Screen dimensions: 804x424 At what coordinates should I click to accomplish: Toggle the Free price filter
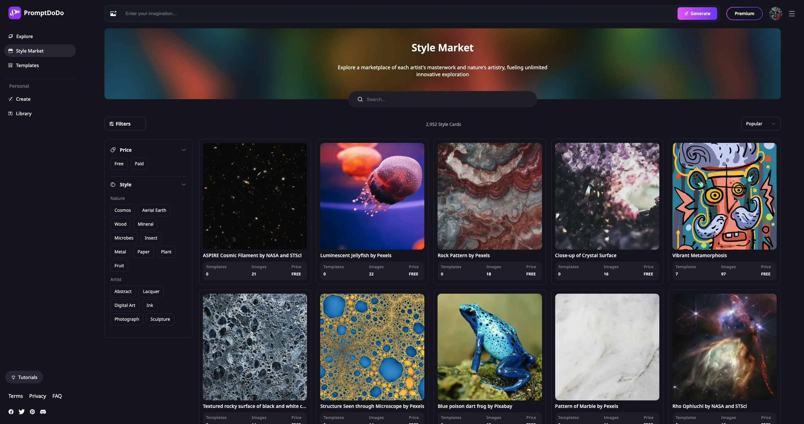(x=119, y=164)
